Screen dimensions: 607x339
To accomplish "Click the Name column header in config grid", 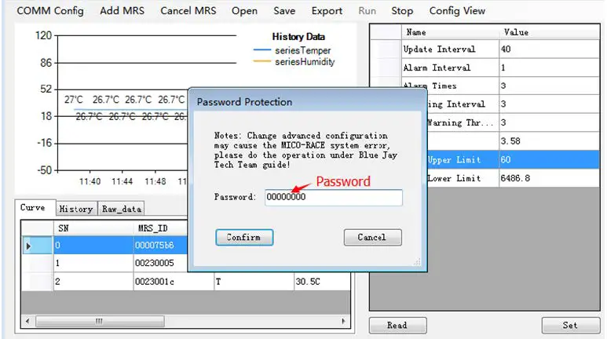I will point(450,32).
